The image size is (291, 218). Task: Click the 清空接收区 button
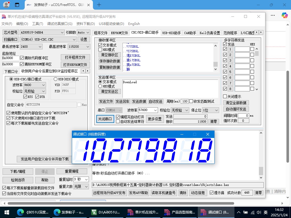109,55
